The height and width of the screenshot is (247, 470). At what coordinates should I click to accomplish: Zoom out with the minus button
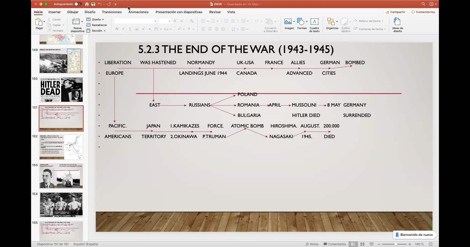click(x=379, y=244)
